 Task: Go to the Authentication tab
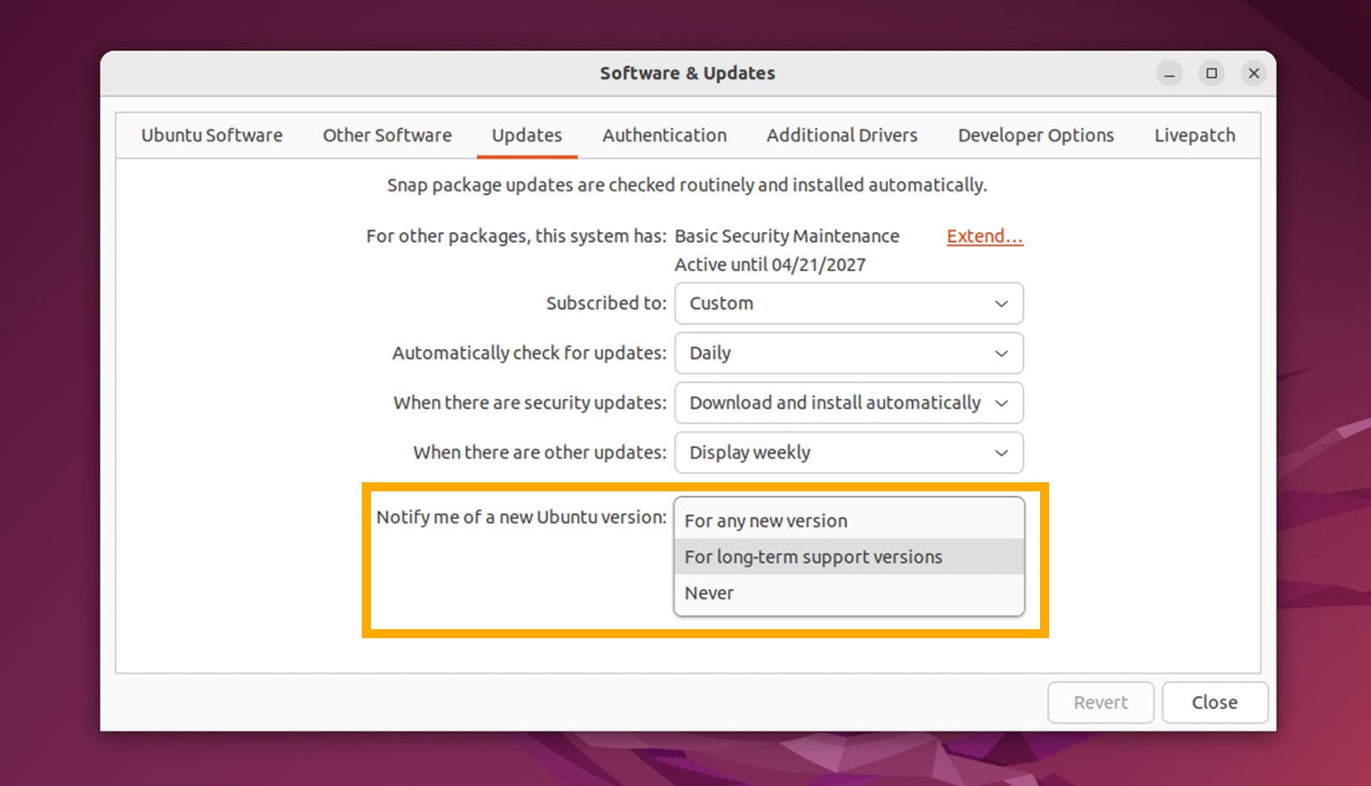(665, 135)
